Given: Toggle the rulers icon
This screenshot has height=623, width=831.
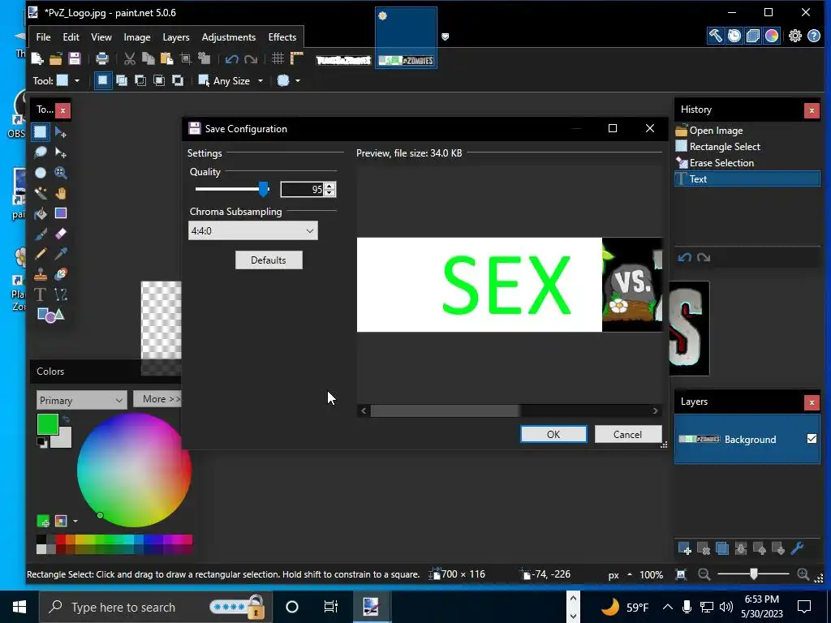Looking at the screenshot, I should point(297,58).
